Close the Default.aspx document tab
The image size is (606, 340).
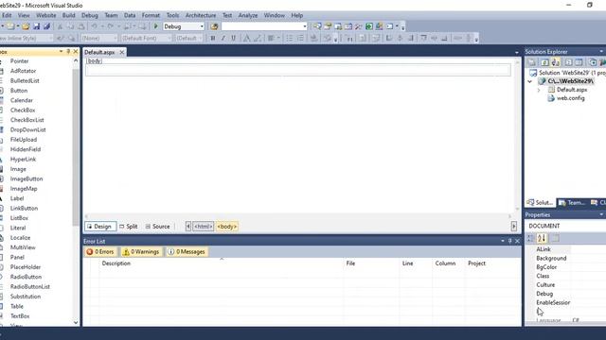pyautogui.click(x=122, y=52)
